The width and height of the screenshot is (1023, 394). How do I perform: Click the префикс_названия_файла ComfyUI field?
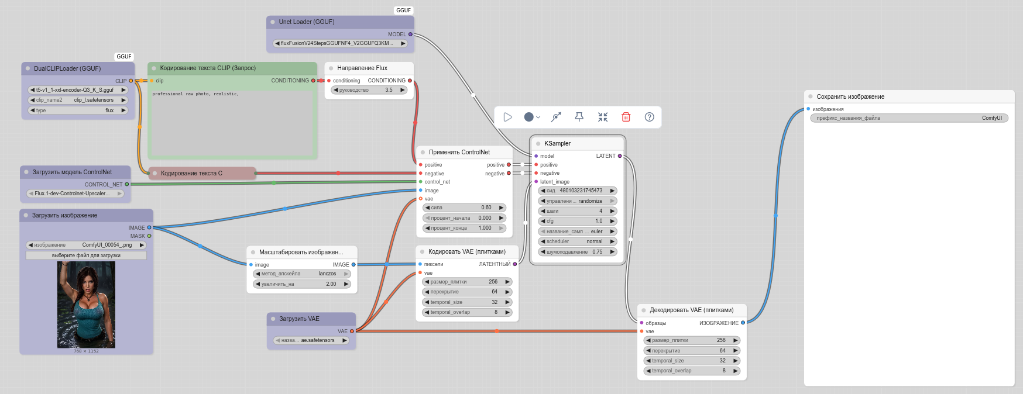tap(909, 118)
